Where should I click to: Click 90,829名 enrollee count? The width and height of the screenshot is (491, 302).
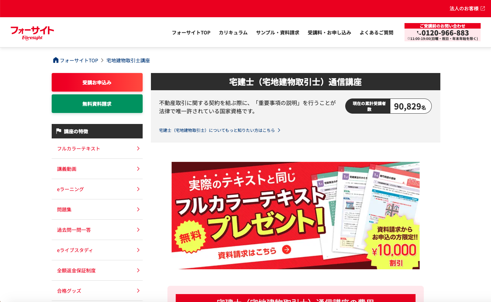[x=410, y=106]
